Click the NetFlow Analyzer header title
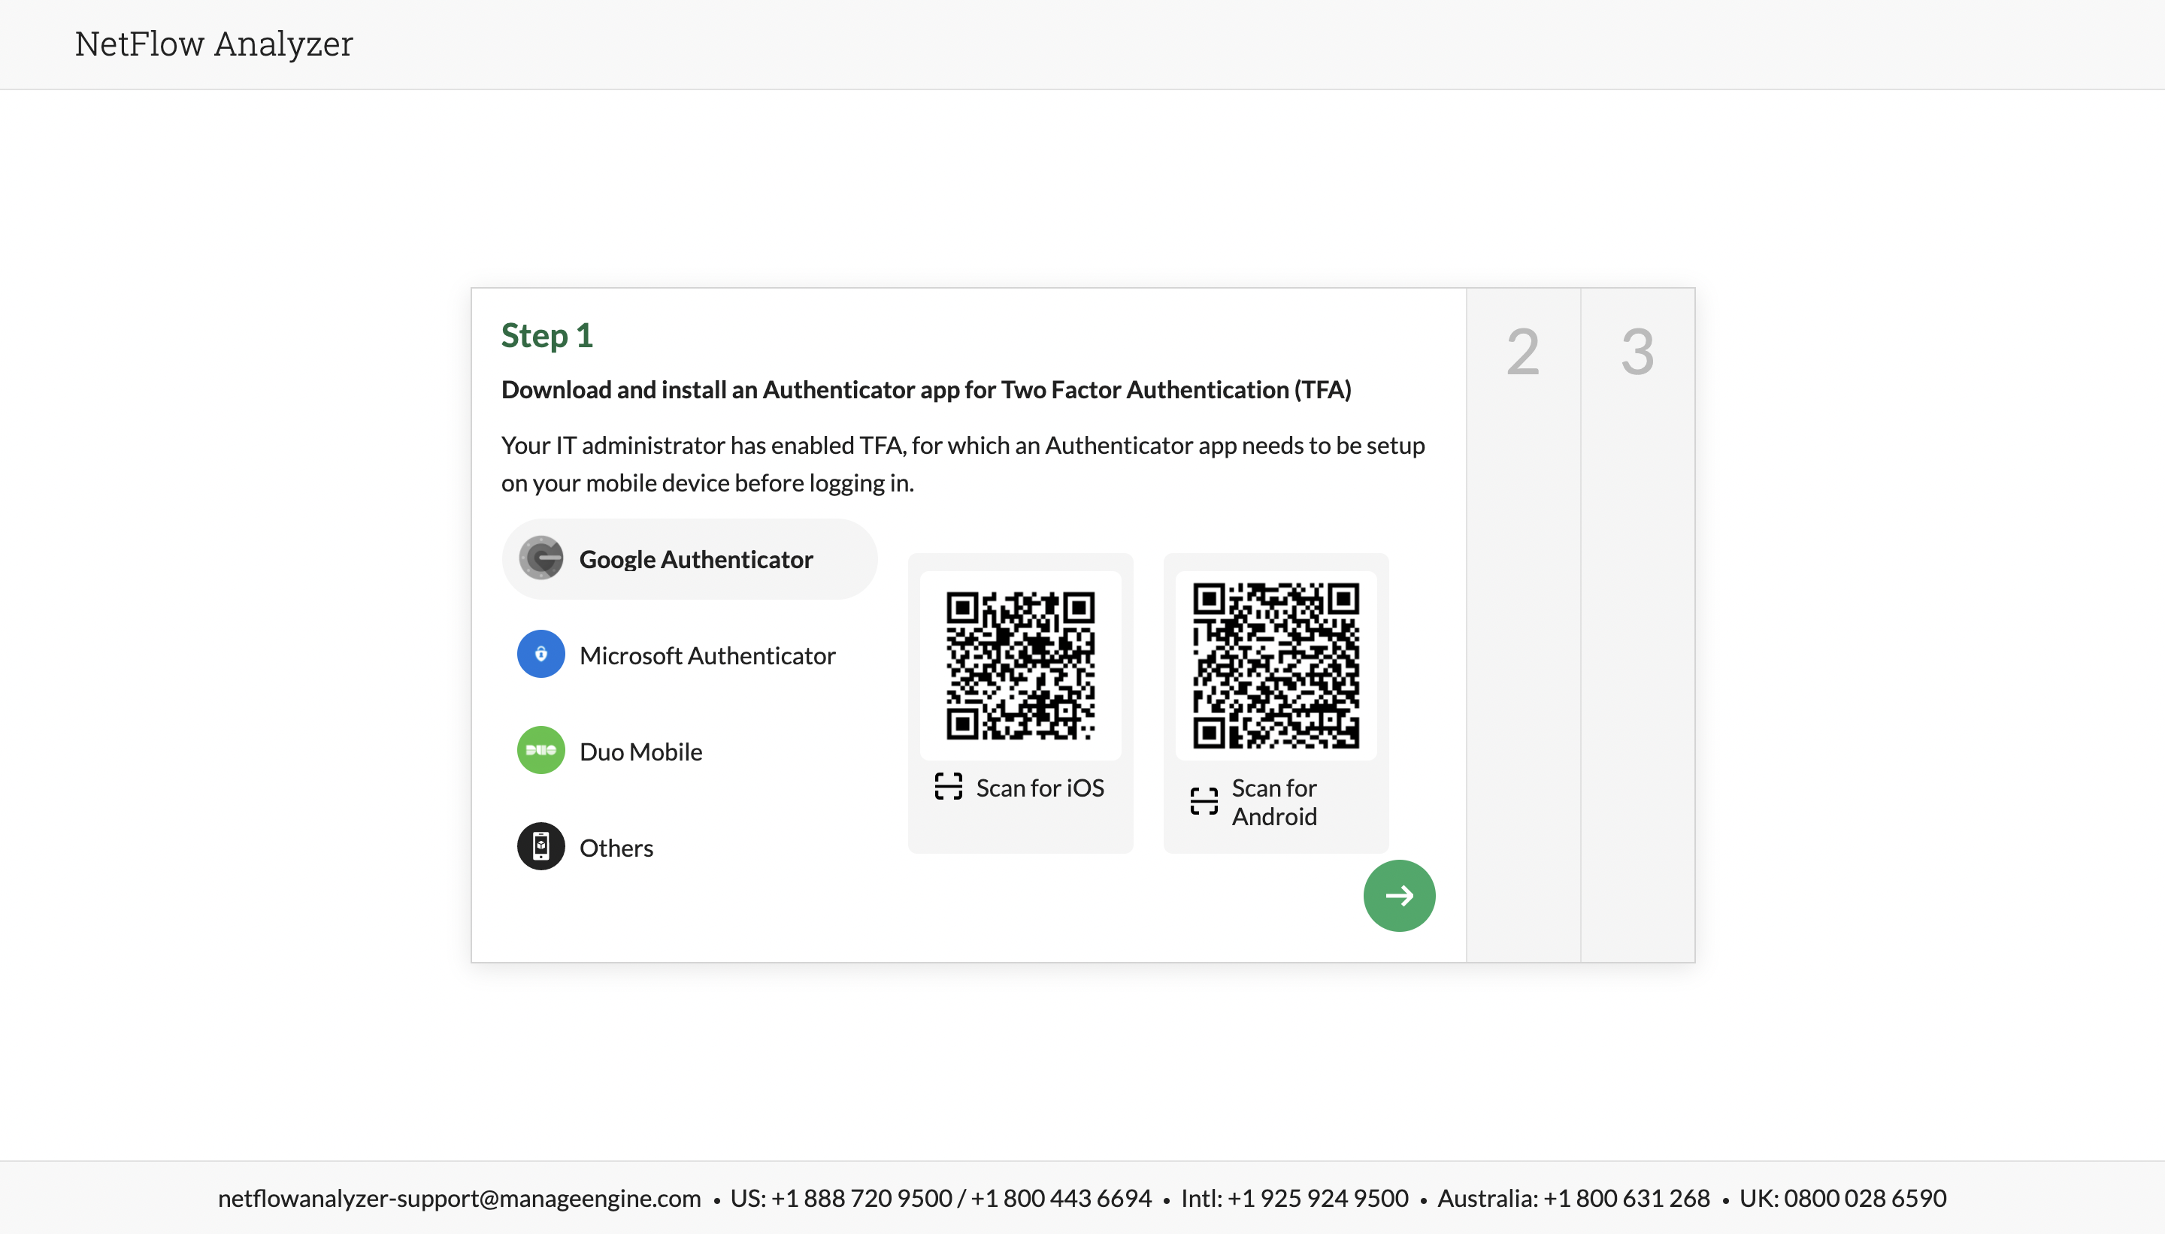Viewport: 2165px width, 1234px height. coord(213,44)
